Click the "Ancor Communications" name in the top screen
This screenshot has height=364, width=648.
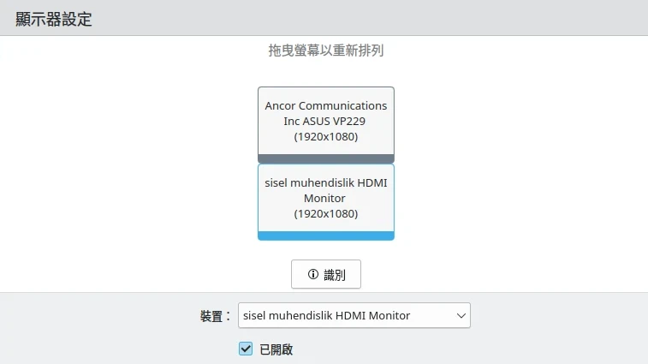tap(325, 105)
